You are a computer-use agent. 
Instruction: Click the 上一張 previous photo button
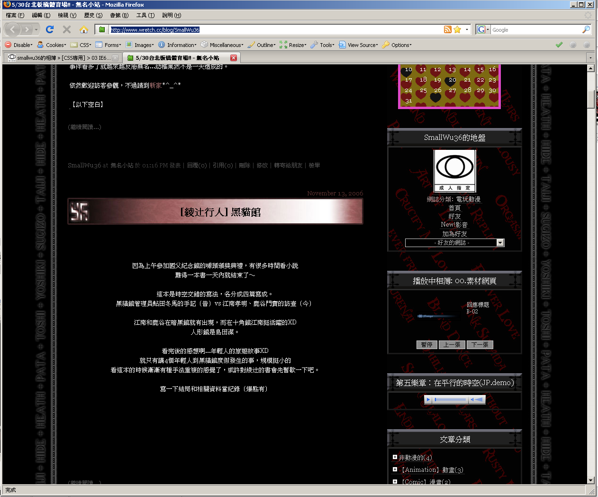click(x=452, y=345)
